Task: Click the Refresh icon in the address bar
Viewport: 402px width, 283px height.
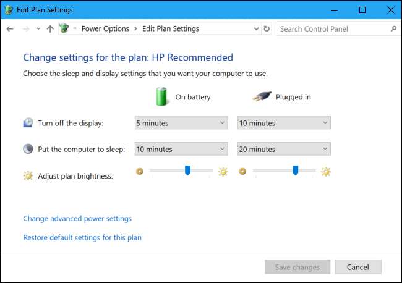Action: [267, 29]
